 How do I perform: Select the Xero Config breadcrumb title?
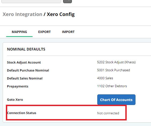pyautogui.click(x=61, y=14)
